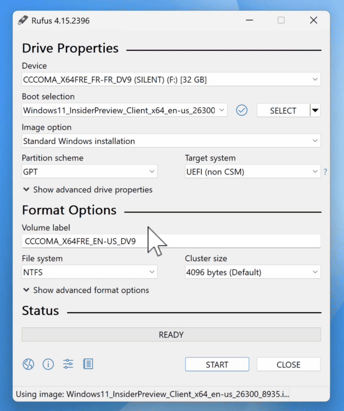Click the SELECT button
344x411 pixels.
click(283, 110)
